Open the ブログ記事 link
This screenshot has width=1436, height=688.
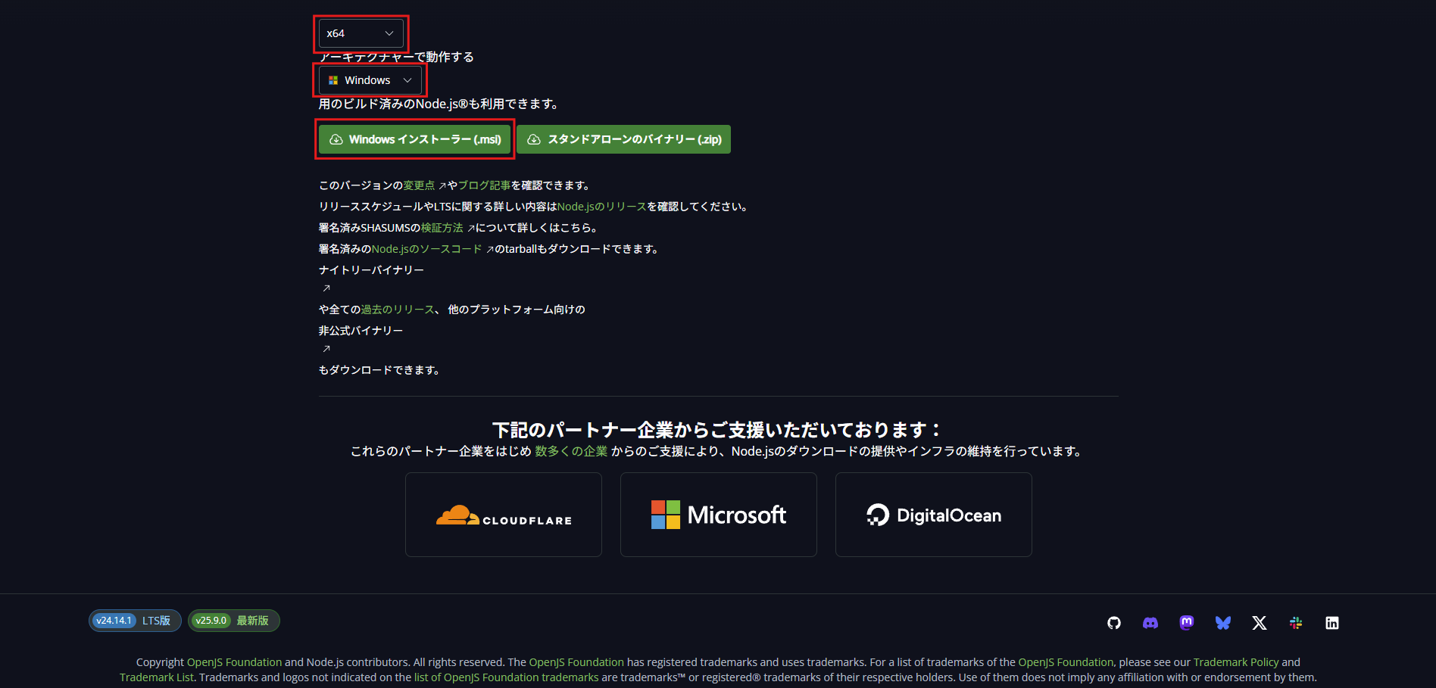coord(484,185)
